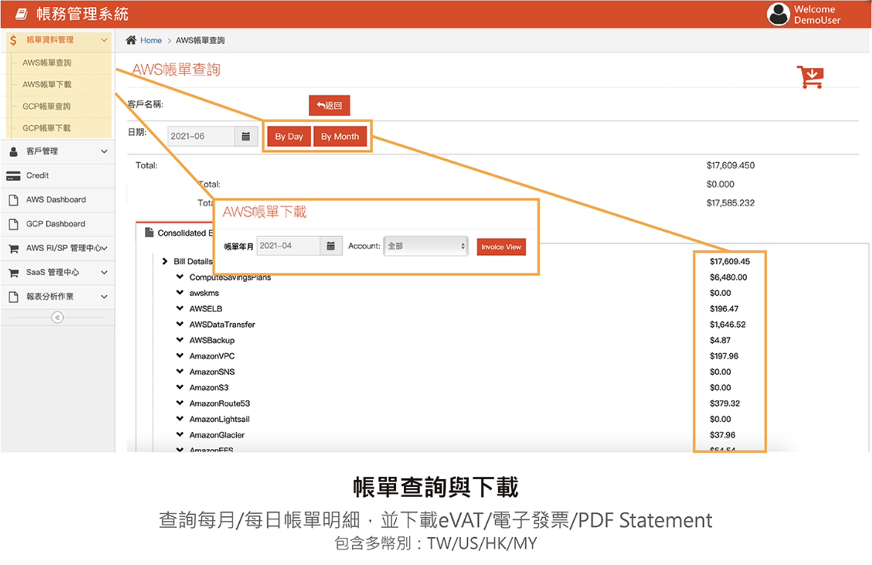Open the calendar picker beside 2021-06

pyautogui.click(x=246, y=136)
